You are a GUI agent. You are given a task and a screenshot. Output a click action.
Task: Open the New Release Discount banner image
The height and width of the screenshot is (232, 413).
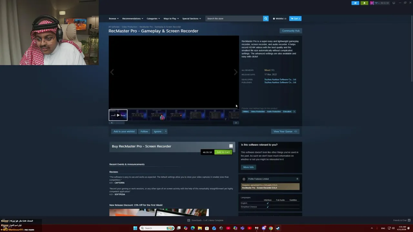159,212
